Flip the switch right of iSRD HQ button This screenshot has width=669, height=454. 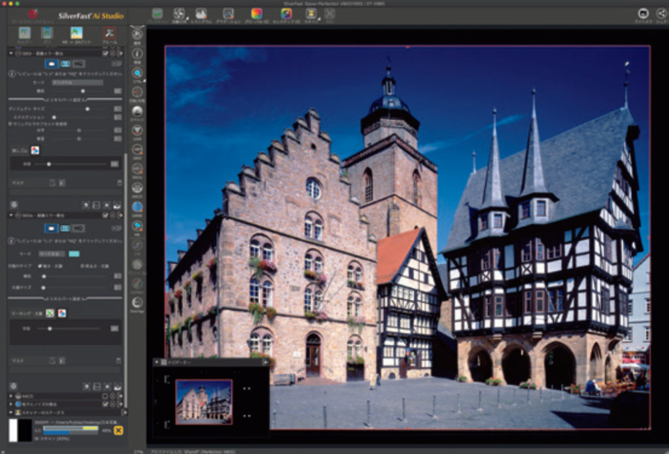116,63
